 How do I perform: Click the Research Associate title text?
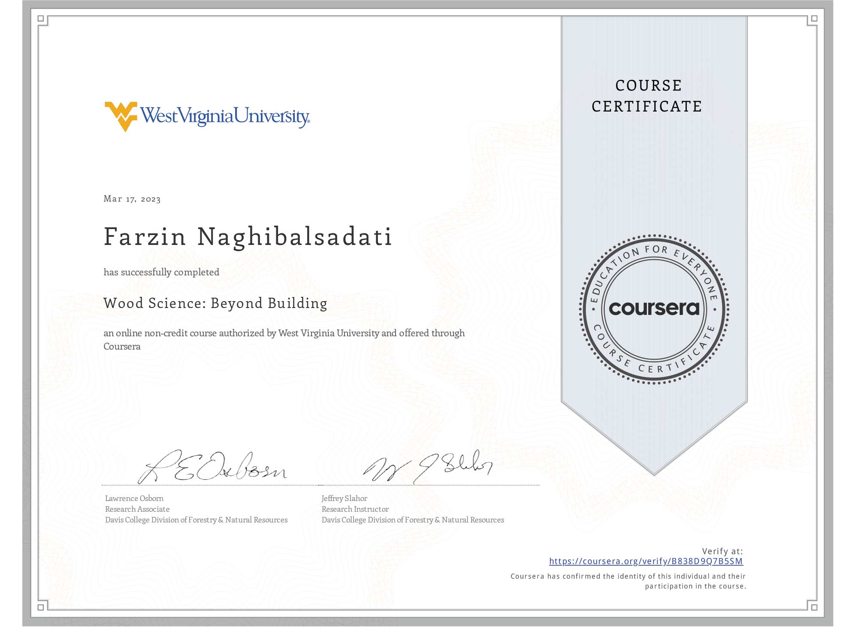(137, 509)
